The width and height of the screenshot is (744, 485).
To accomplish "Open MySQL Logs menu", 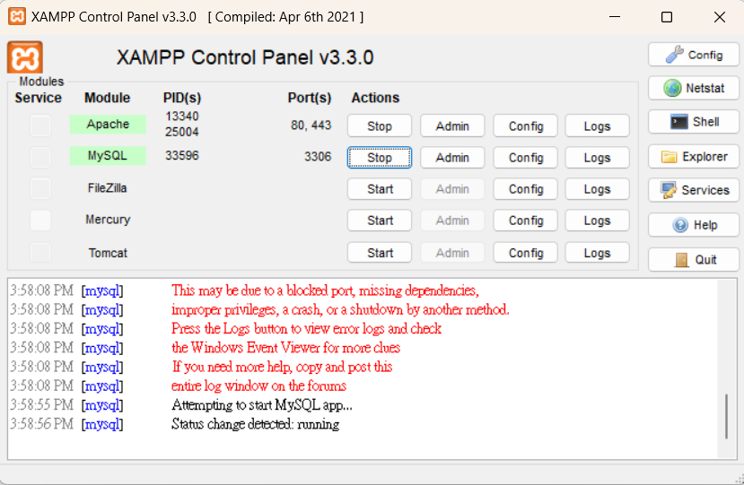I will (x=598, y=158).
